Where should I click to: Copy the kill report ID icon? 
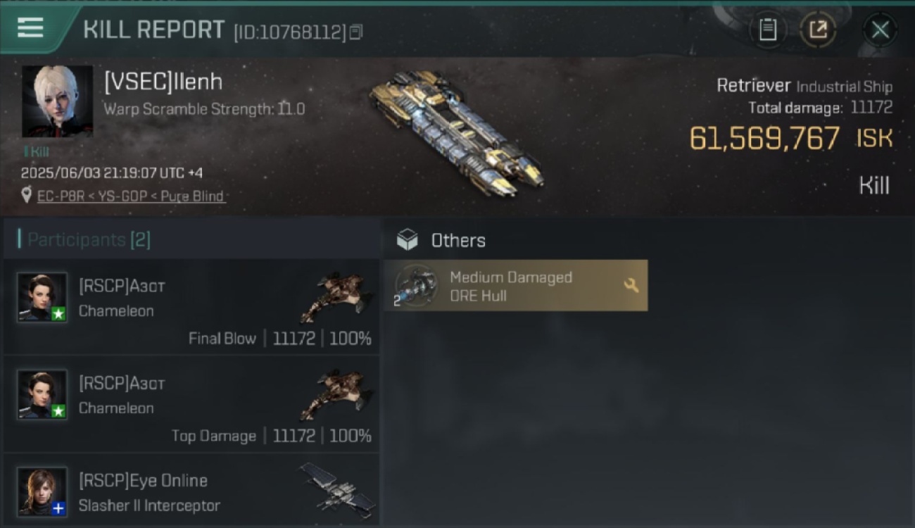point(356,32)
